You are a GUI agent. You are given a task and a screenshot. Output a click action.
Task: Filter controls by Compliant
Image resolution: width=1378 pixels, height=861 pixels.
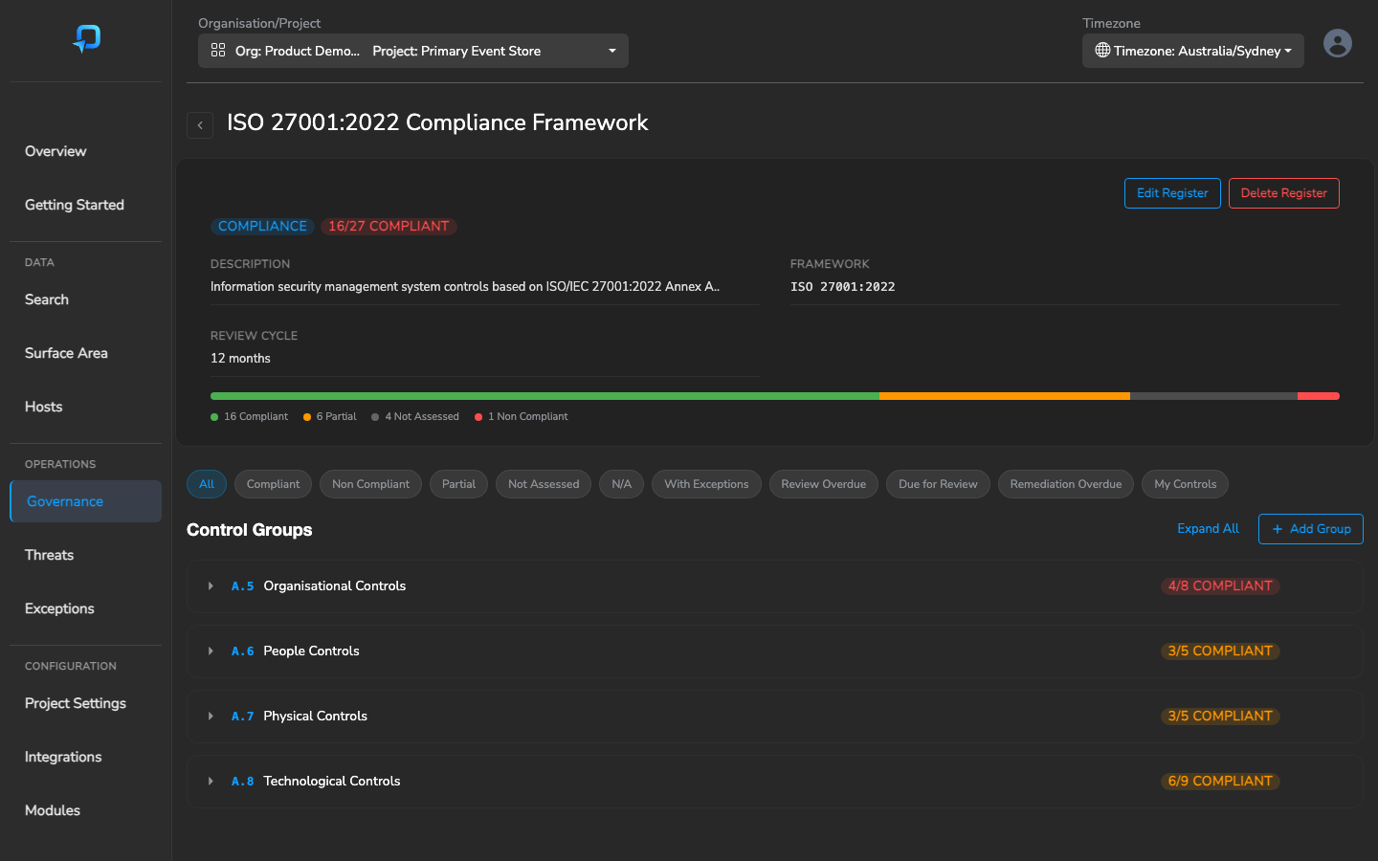[273, 484]
